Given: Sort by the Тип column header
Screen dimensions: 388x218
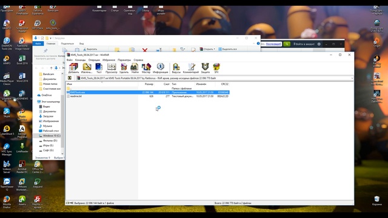Looking at the screenshot, I should click(x=182, y=84).
